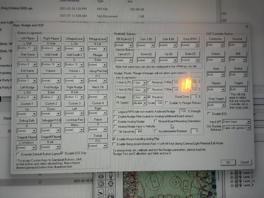Check Analog Nudge Input is Velocity

115,126
